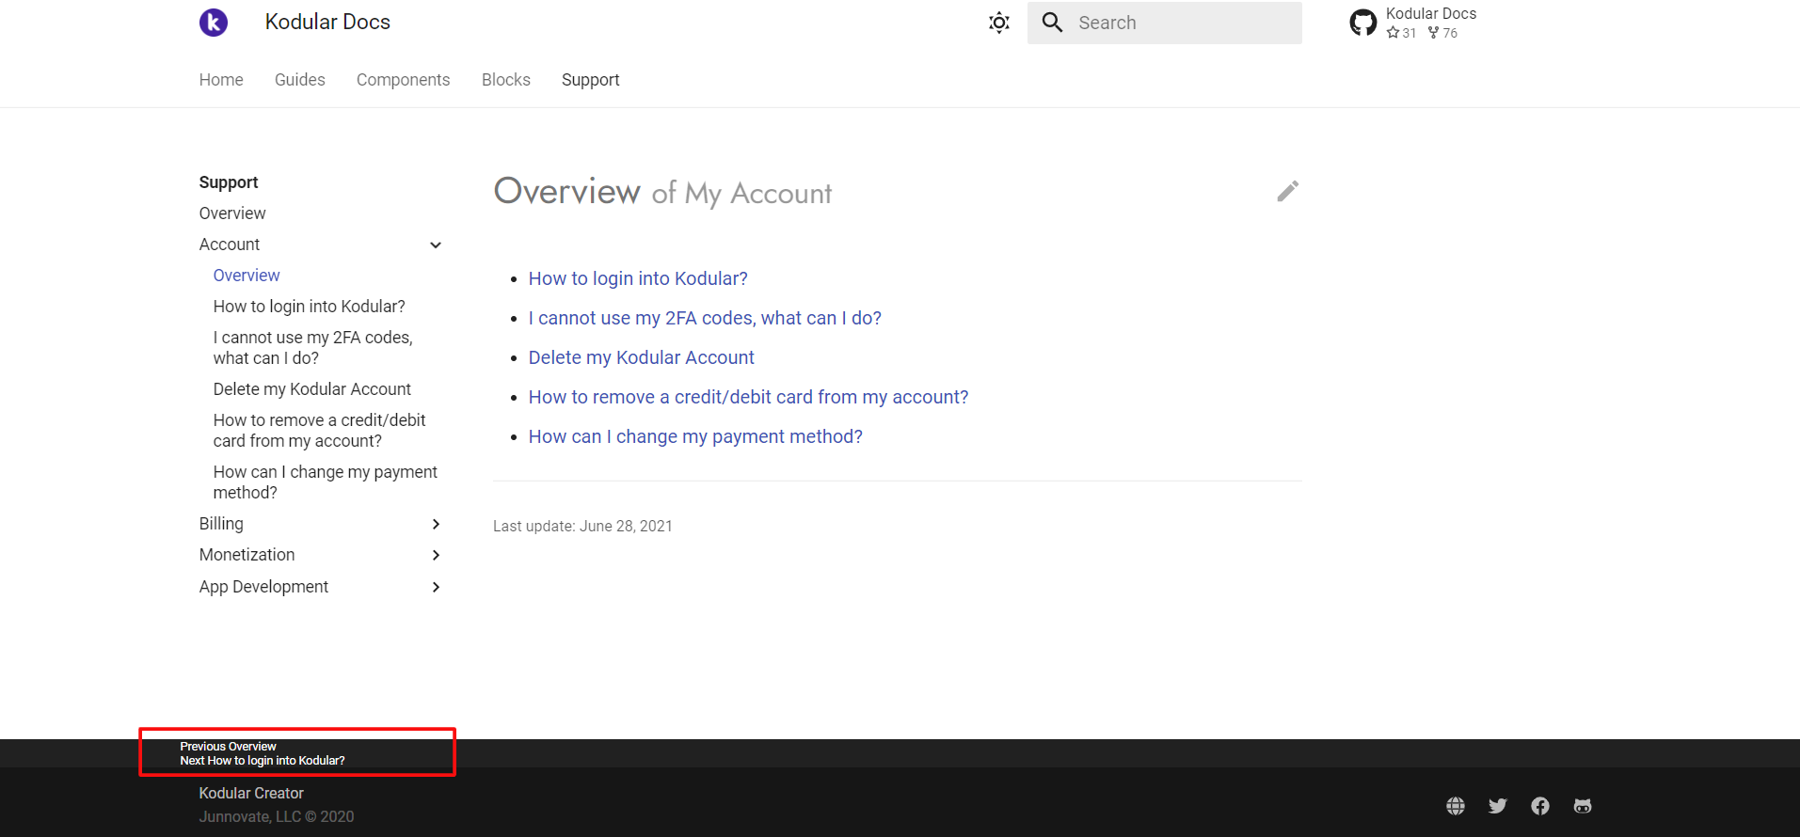
Task: Go to Next How to login footer link
Action: pyautogui.click(x=263, y=761)
